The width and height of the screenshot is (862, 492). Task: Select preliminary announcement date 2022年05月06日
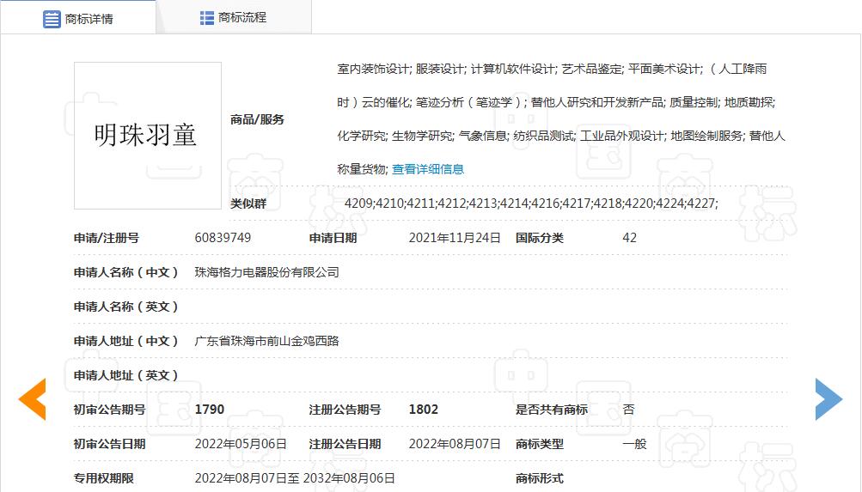[x=241, y=444]
